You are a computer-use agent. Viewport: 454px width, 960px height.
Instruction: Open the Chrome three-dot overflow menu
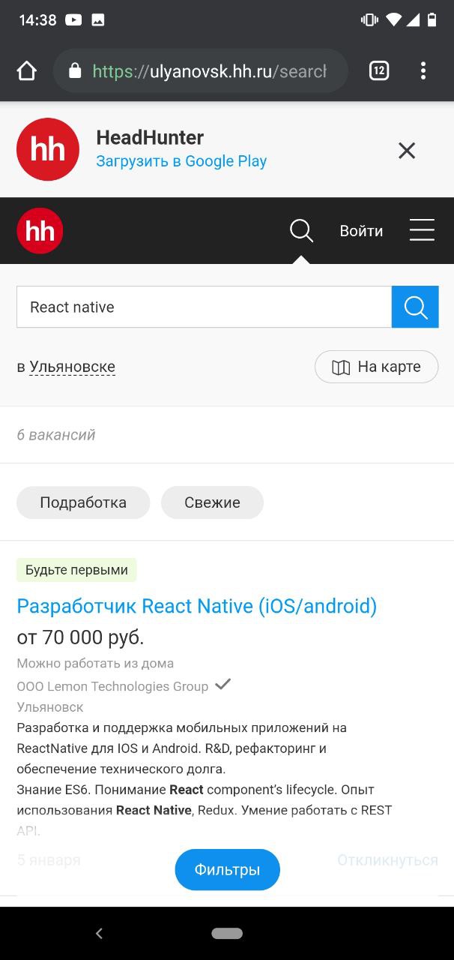[x=423, y=71]
